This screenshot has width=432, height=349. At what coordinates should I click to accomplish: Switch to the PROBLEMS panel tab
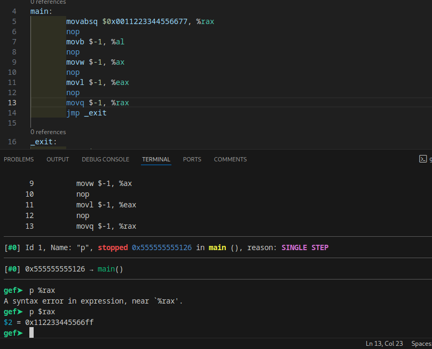pos(19,159)
